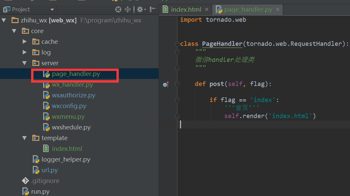This screenshot has height=196, width=350.
Task: Click HTML file icon beside index.html in tree
Action: [x=46, y=148]
